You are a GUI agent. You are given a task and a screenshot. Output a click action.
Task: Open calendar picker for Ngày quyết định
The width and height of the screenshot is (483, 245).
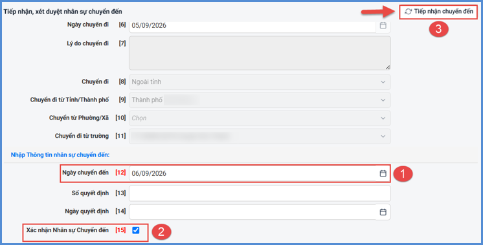coord(383,212)
